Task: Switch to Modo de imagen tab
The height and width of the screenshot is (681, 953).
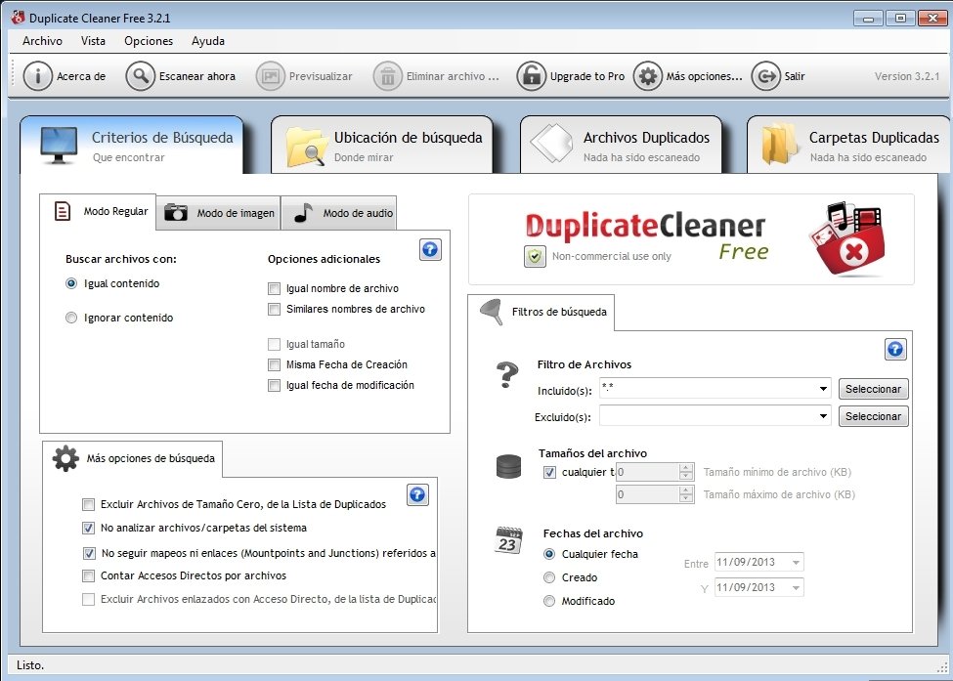Action: 218,213
